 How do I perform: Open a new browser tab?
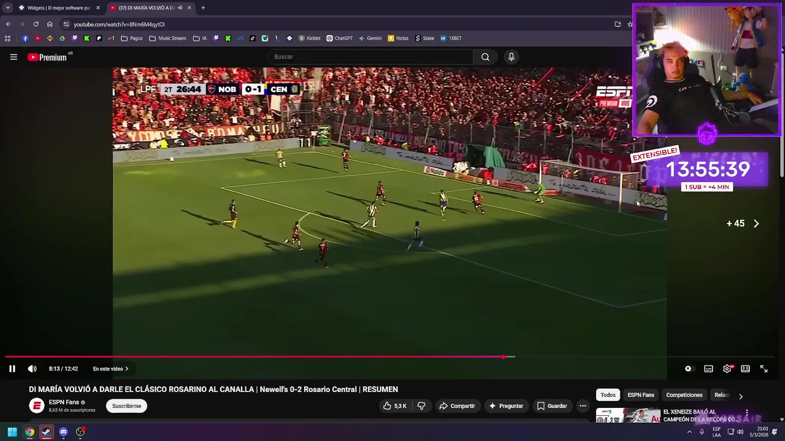pos(203,8)
